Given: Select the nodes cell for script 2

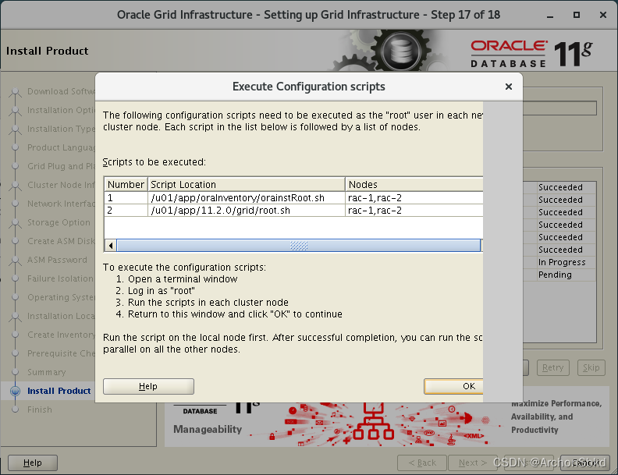Looking at the screenshot, I should [x=414, y=211].
